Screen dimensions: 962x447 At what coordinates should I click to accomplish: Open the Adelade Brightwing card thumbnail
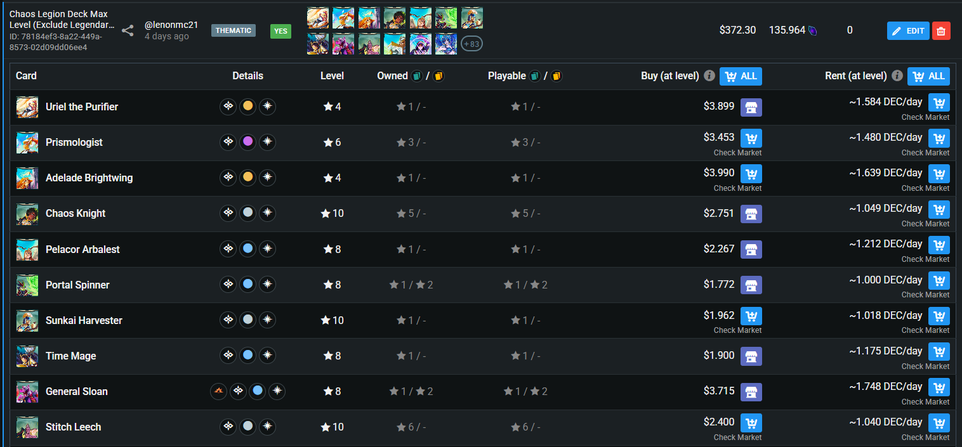pos(27,178)
